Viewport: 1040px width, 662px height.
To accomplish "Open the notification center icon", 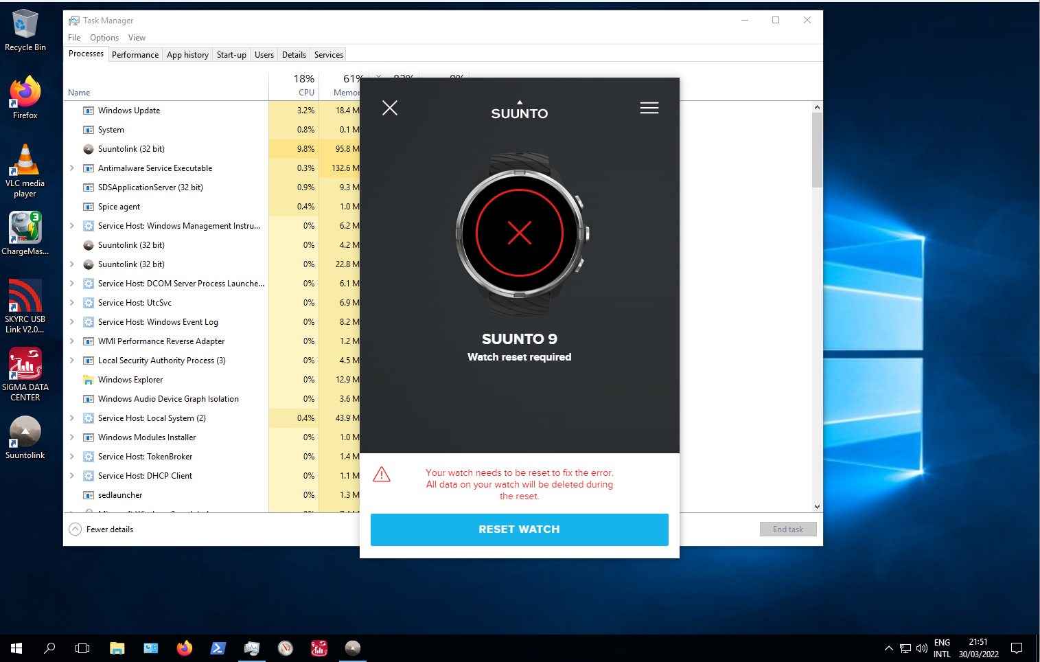I will (1017, 648).
